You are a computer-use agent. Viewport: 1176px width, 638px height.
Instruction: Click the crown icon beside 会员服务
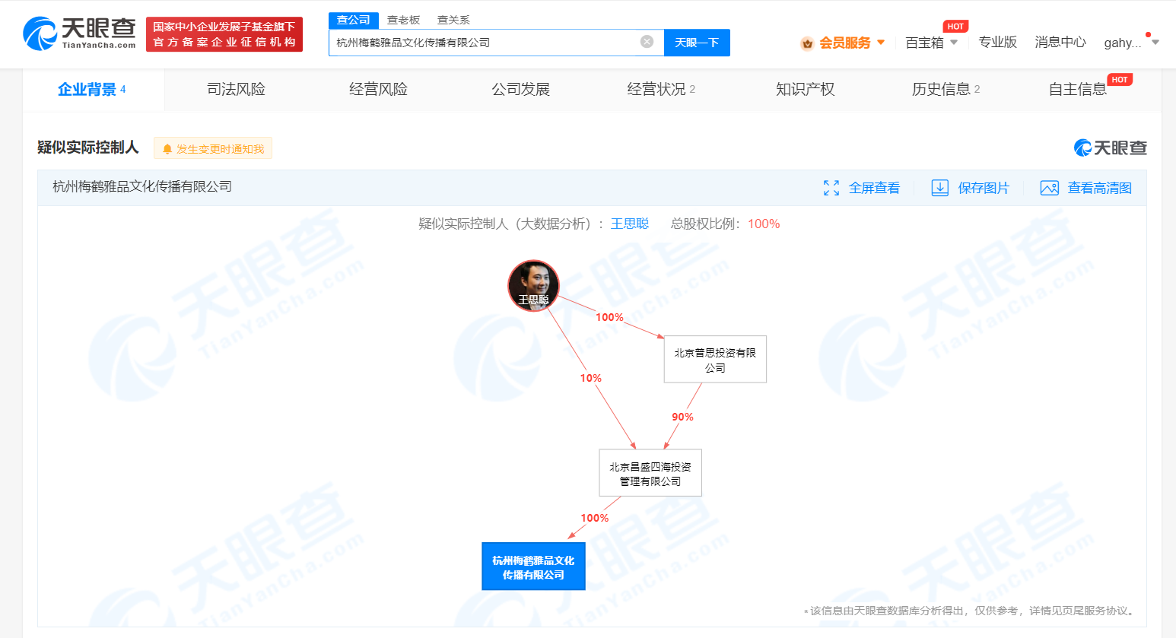(806, 43)
